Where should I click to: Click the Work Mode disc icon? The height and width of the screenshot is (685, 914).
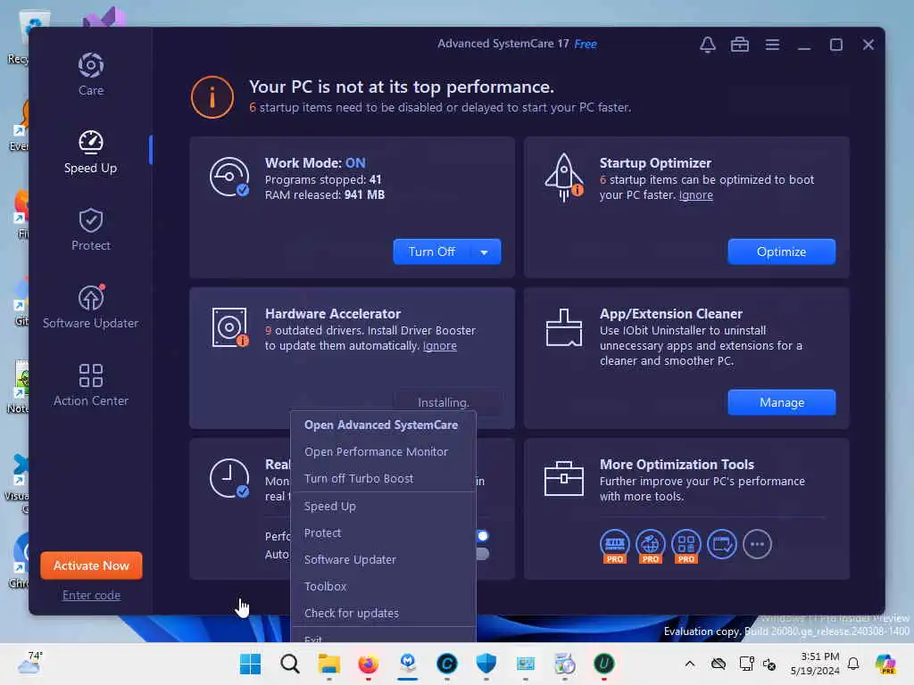pyautogui.click(x=229, y=177)
